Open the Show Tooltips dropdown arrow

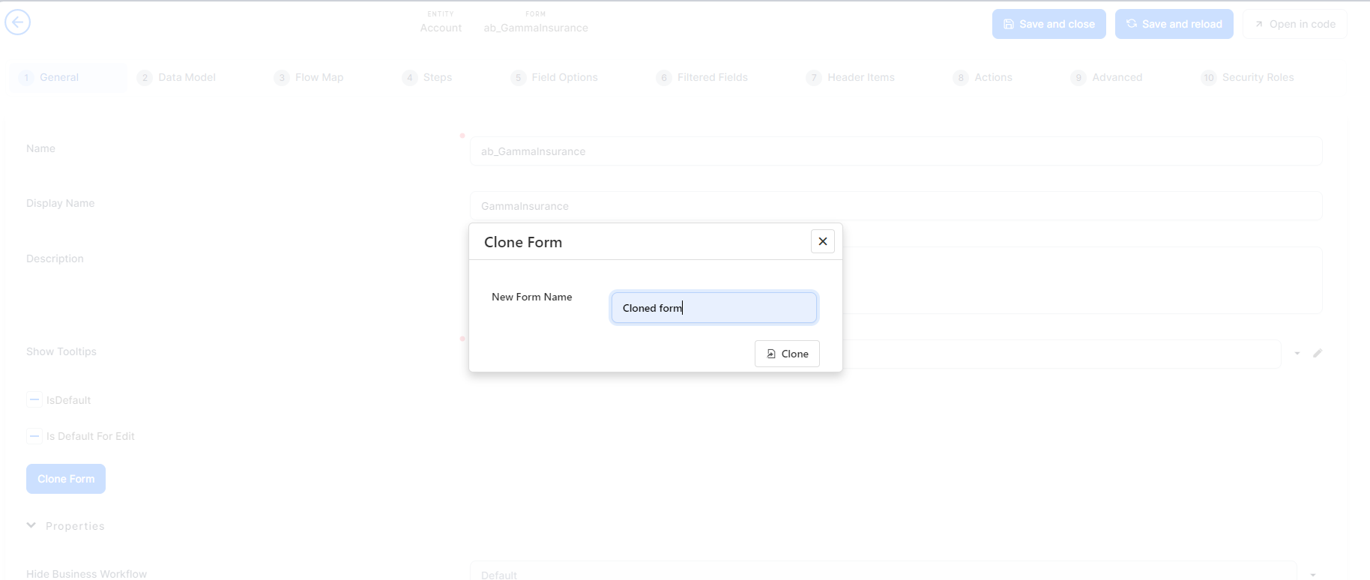pos(1297,353)
